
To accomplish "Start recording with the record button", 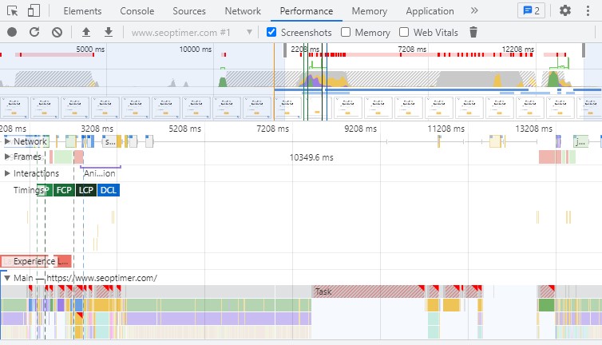I will [x=12, y=32].
